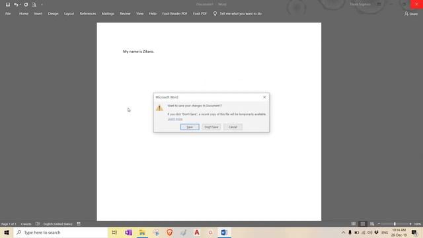Show hidden system tray icons chevron

pos(343,232)
